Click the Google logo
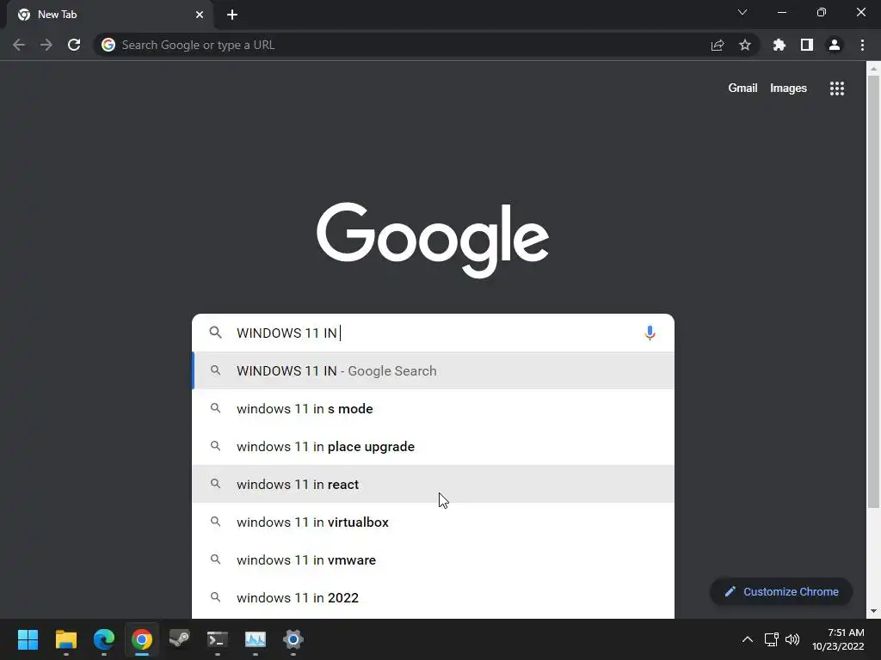 click(x=433, y=240)
